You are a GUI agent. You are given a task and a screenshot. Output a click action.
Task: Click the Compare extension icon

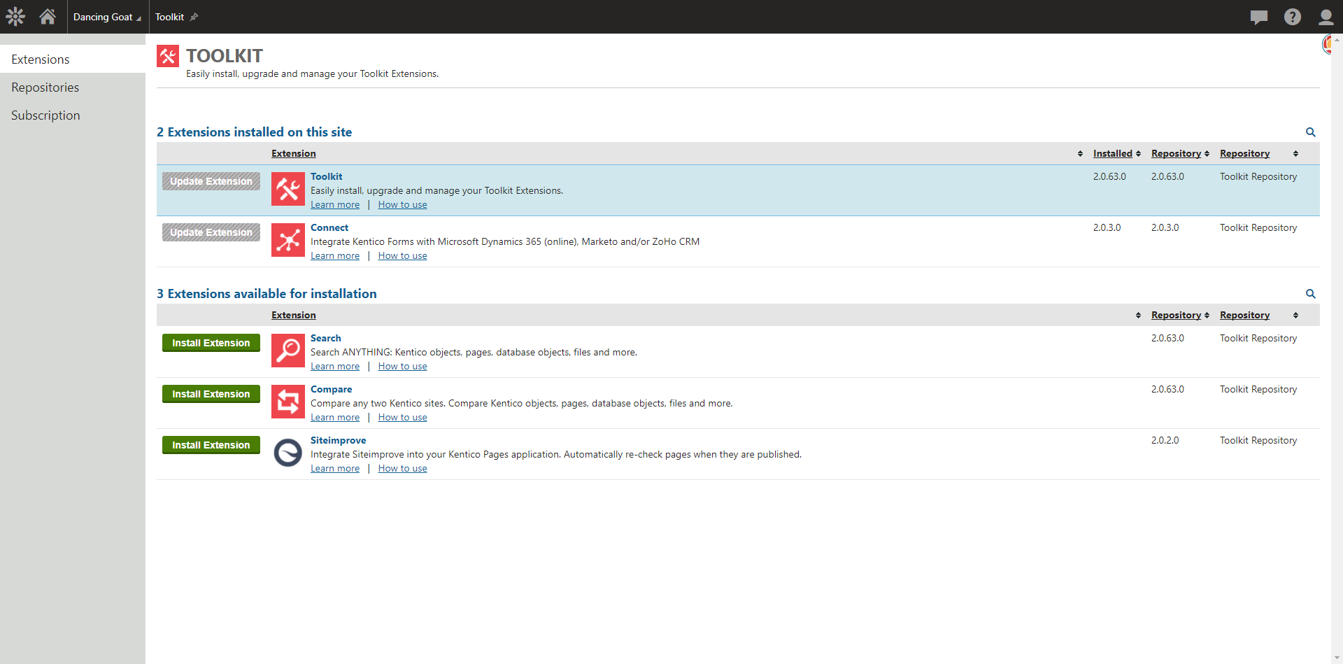288,402
